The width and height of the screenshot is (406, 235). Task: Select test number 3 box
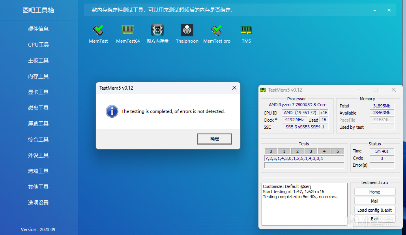click(311, 151)
